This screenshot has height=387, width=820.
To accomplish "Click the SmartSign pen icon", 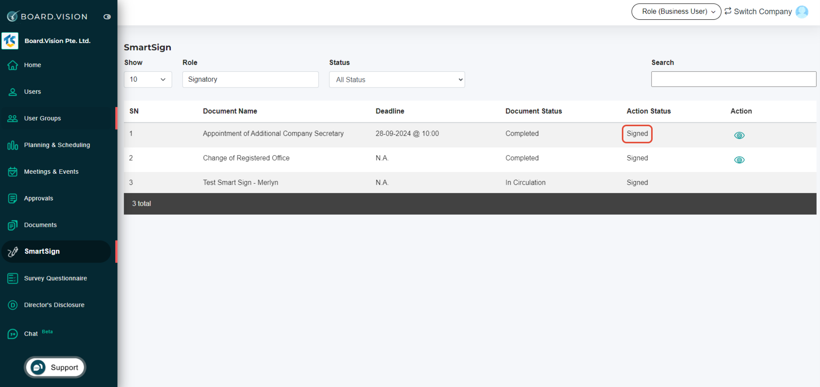I will point(13,251).
